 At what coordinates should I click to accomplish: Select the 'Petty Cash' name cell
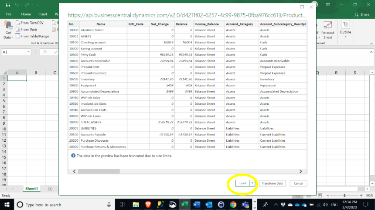pos(103,55)
